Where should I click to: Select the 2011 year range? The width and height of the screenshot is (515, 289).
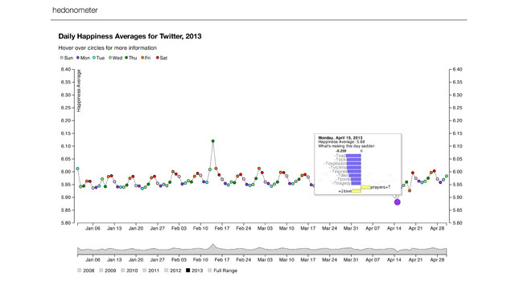point(150,271)
